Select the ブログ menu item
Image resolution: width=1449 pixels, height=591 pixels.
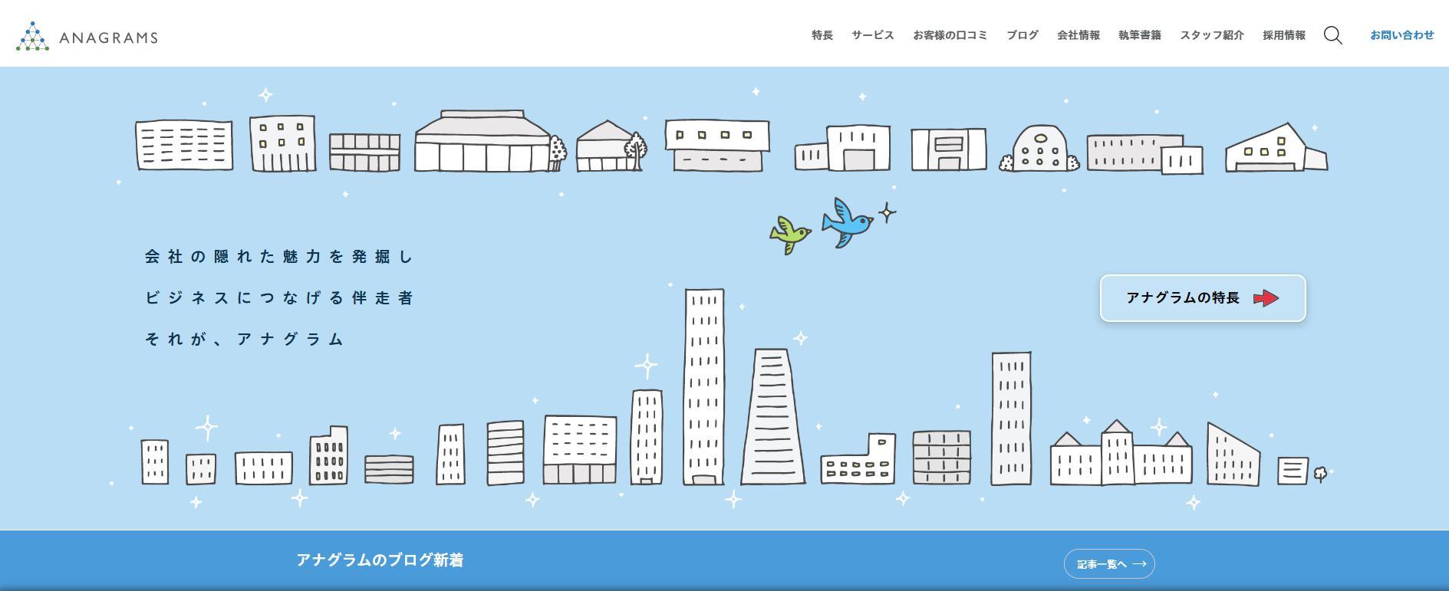coord(1023,35)
